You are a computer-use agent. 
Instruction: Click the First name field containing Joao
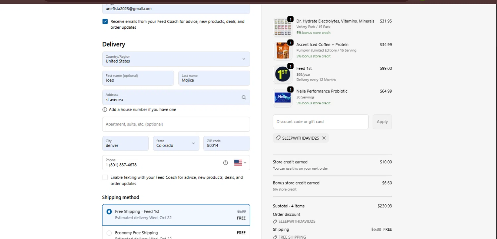point(138,78)
